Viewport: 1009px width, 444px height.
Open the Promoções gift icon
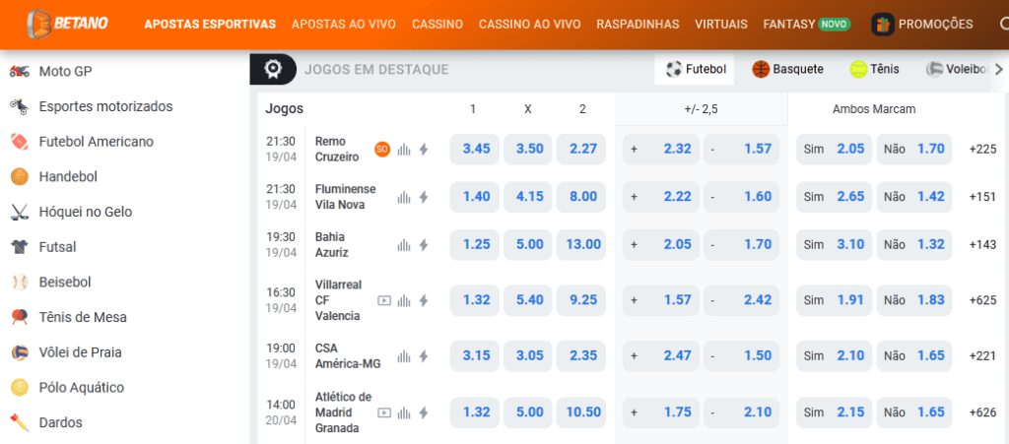point(883,25)
